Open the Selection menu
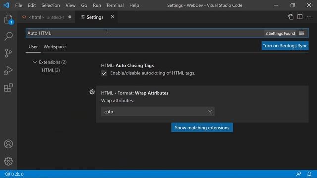 click(x=51, y=5)
